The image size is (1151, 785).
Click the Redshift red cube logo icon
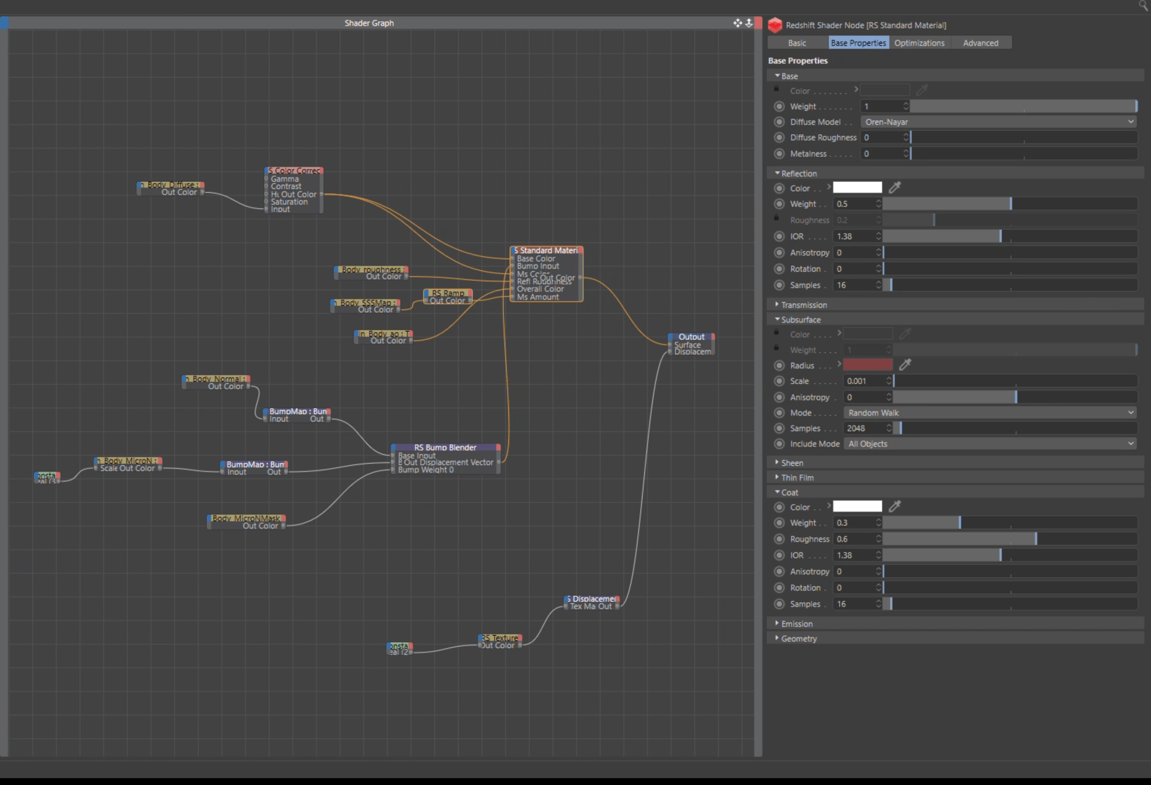[775, 25]
